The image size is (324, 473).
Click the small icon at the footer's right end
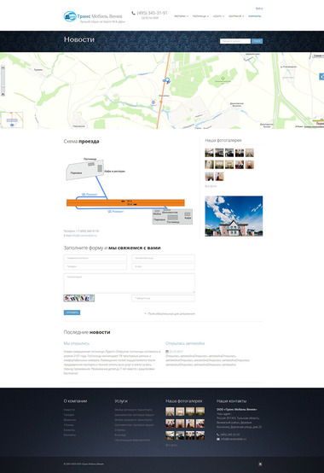click(x=260, y=464)
